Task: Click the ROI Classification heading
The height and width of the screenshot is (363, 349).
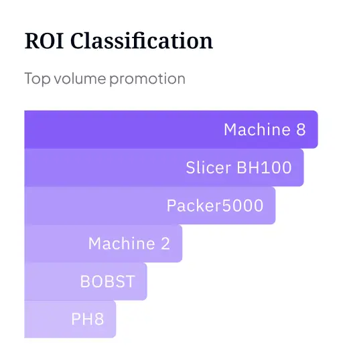Action: (x=119, y=41)
